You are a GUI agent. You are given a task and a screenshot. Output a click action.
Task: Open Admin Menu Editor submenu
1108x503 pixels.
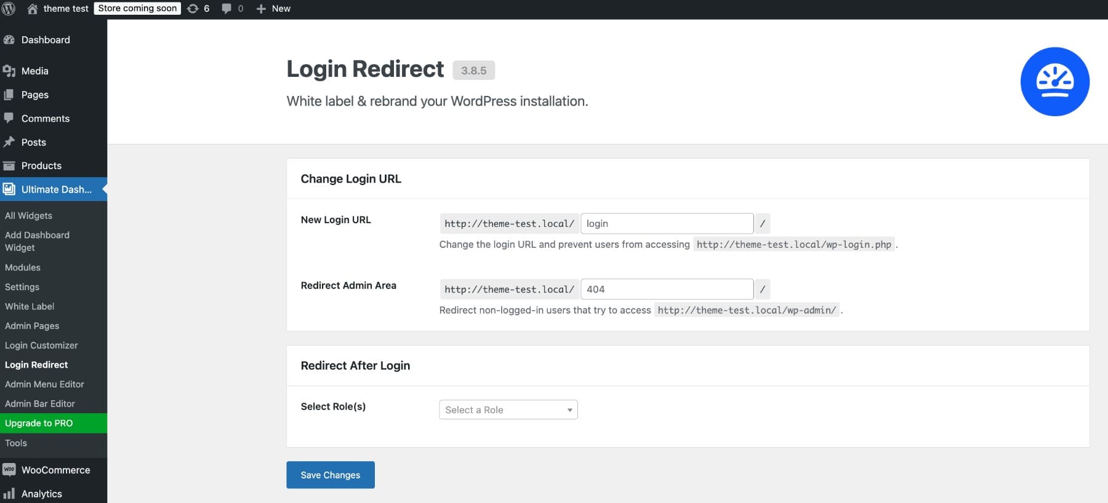[44, 384]
